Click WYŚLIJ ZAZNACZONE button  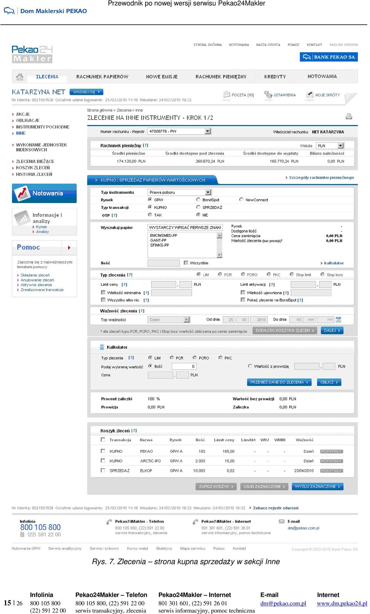coord(318,487)
